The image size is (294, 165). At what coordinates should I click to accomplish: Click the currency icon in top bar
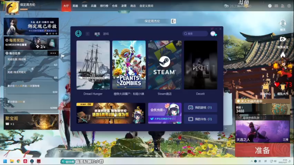[x=226, y=6]
